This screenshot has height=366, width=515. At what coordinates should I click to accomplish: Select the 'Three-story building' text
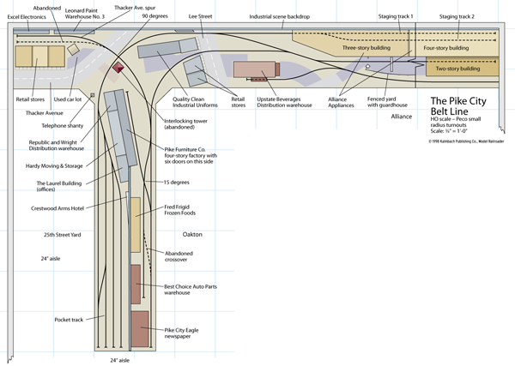(x=367, y=48)
